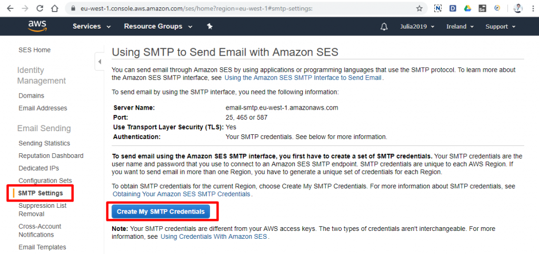Click the browser address bar URL
The height and width of the screenshot is (254, 539).
pyautogui.click(x=196, y=8)
